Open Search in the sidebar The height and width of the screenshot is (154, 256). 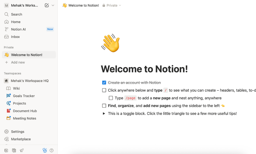[16, 14]
